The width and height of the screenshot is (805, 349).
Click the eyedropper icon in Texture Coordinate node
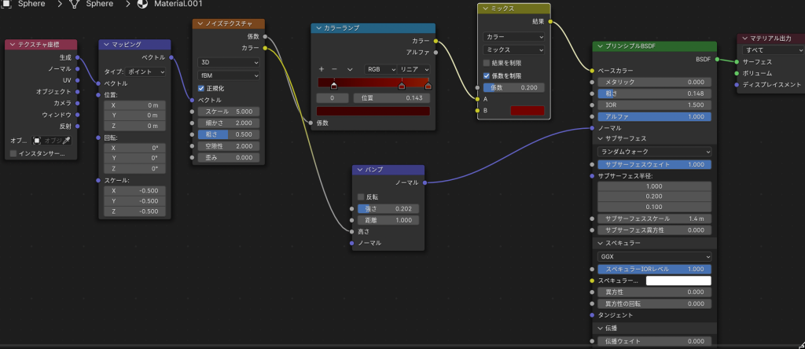pos(67,141)
